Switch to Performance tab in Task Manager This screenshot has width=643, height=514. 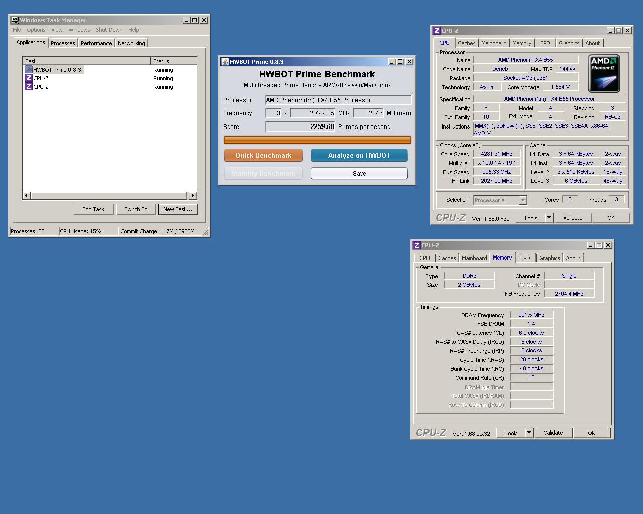point(96,43)
